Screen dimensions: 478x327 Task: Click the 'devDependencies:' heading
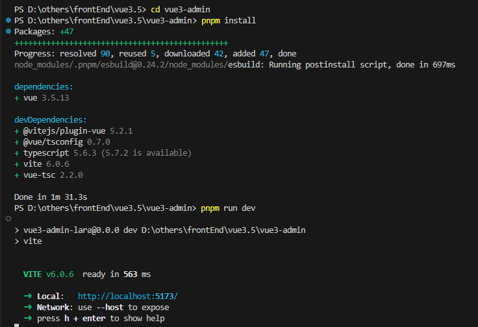[51, 119]
